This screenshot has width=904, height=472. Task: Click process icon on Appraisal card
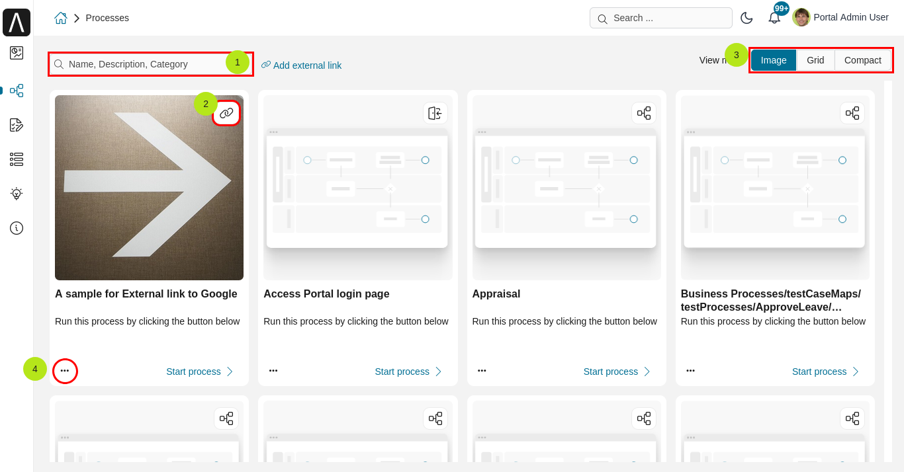coord(644,113)
